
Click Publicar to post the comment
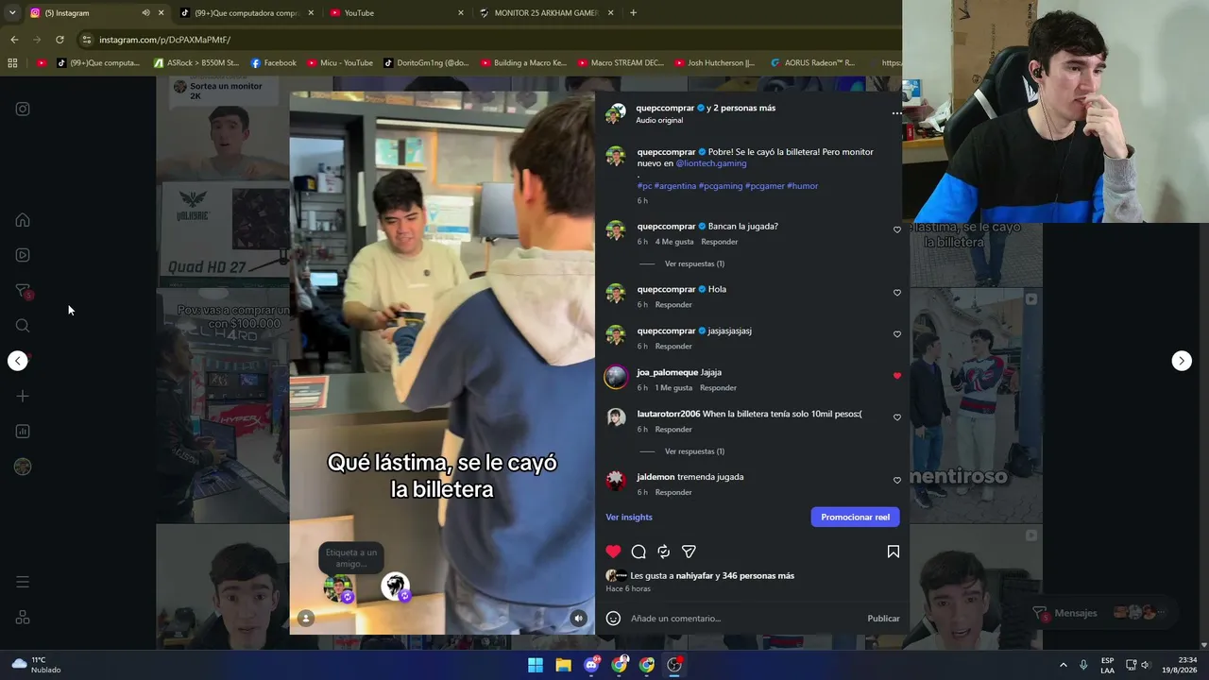(x=883, y=619)
